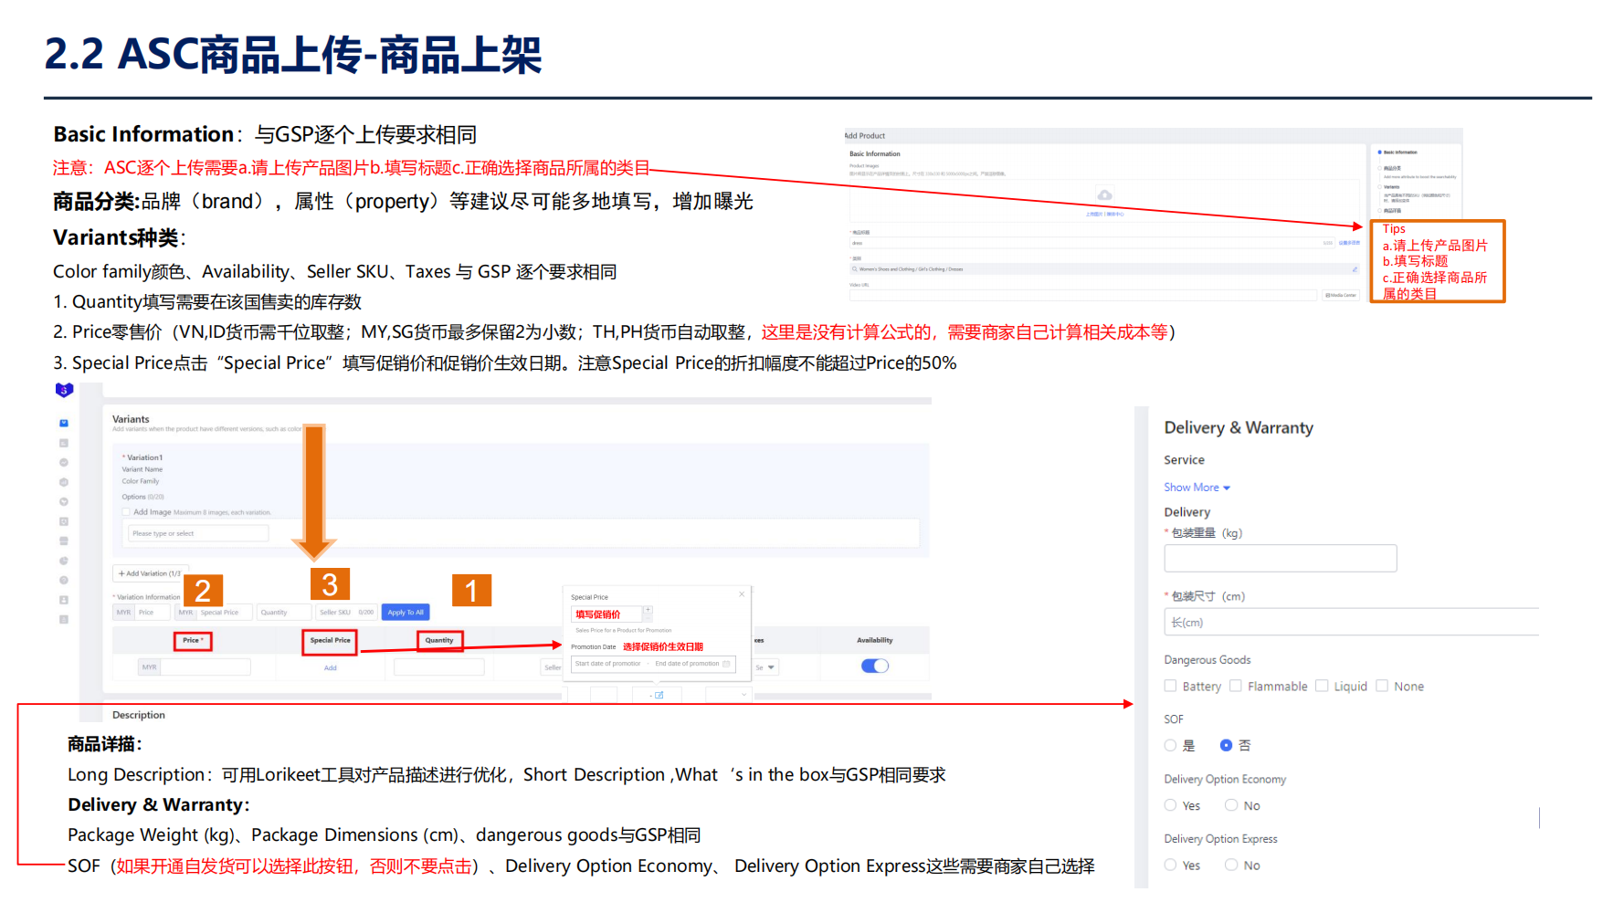Select the blue panel icon atop the left sidebar
The width and height of the screenshot is (1624, 913).
(64, 423)
